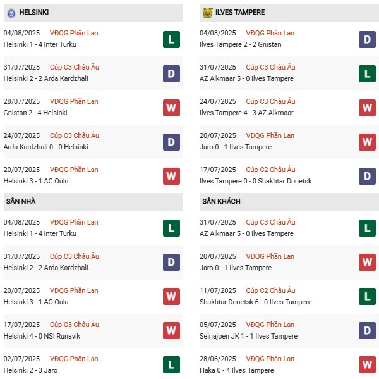This screenshot has width=379, height=379.
Task: Click the W badge for Haka 0 - 4 Ilves Tampere
Action: pyautogui.click(x=367, y=365)
